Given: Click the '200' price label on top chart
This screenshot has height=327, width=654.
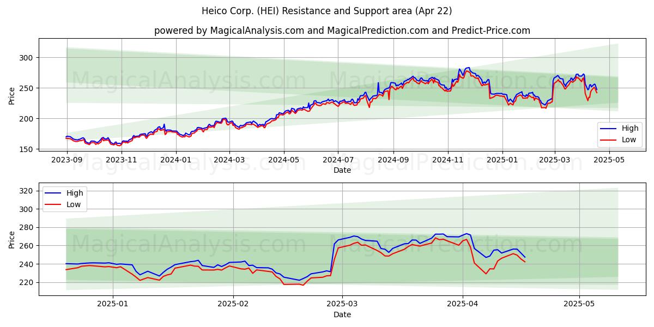Looking at the screenshot, I should point(27,119).
